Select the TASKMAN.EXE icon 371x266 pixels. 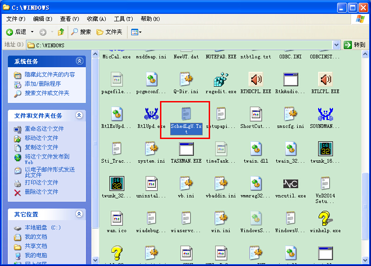point(186,149)
